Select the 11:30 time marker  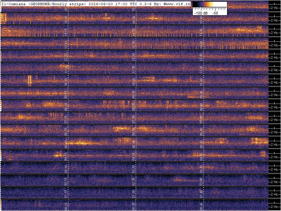pos(134,69)
